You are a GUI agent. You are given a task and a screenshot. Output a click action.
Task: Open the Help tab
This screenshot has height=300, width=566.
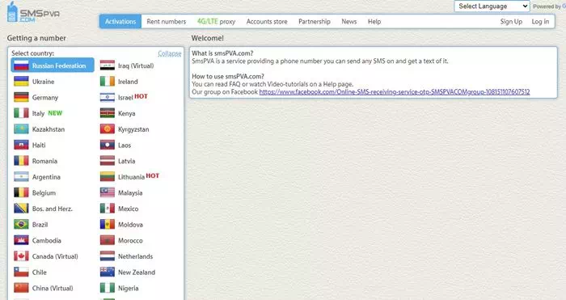pos(374,22)
